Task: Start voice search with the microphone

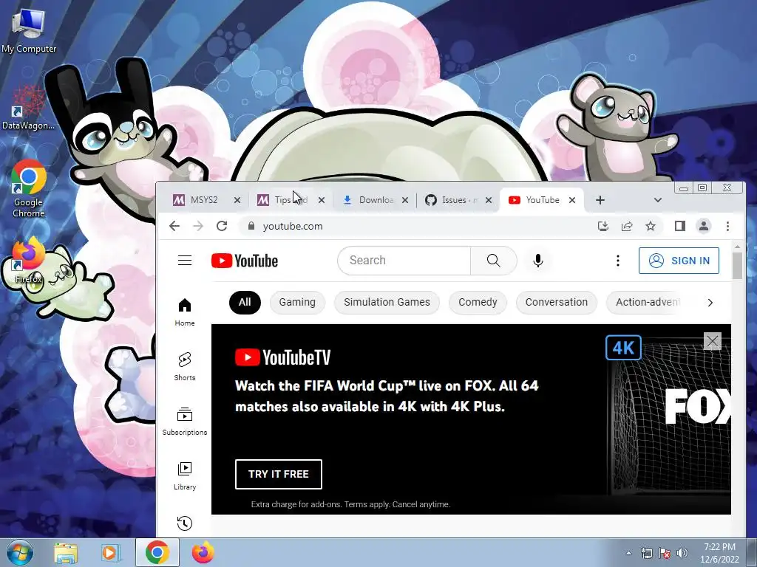Action: (538, 261)
